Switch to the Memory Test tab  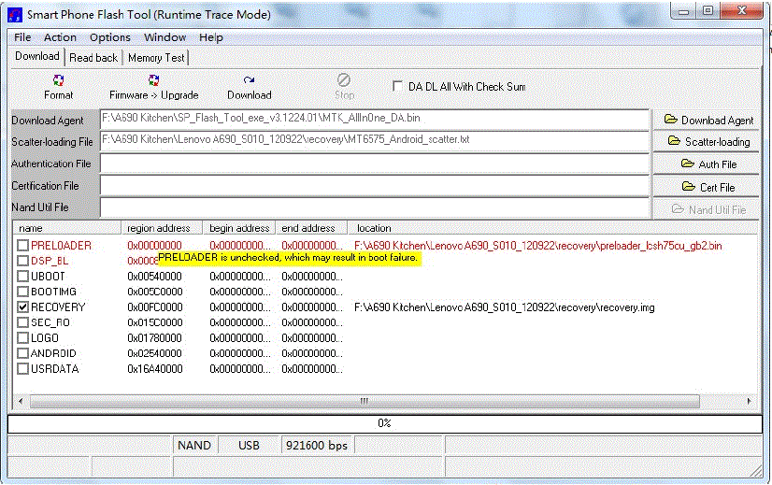(x=156, y=58)
